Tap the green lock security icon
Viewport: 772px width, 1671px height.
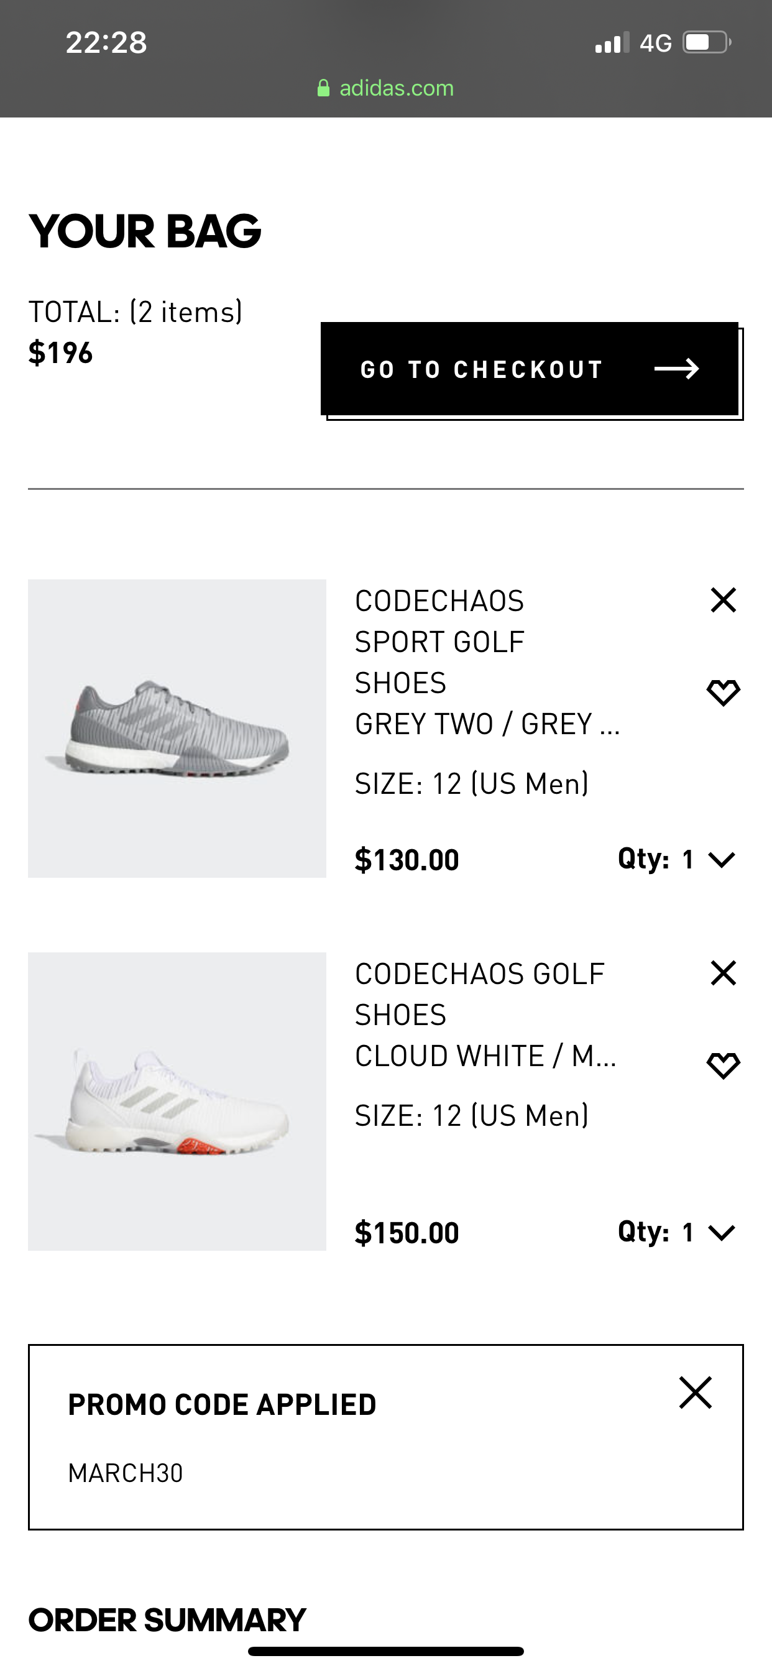point(323,88)
